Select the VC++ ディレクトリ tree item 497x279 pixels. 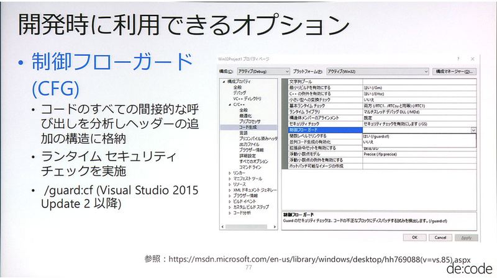pyautogui.click(x=247, y=99)
